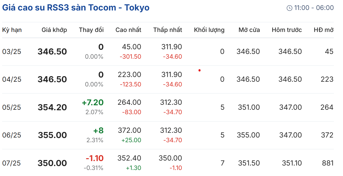Click the Thấp nhất column header
This screenshot has width=343, height=176.
[168, 30]
